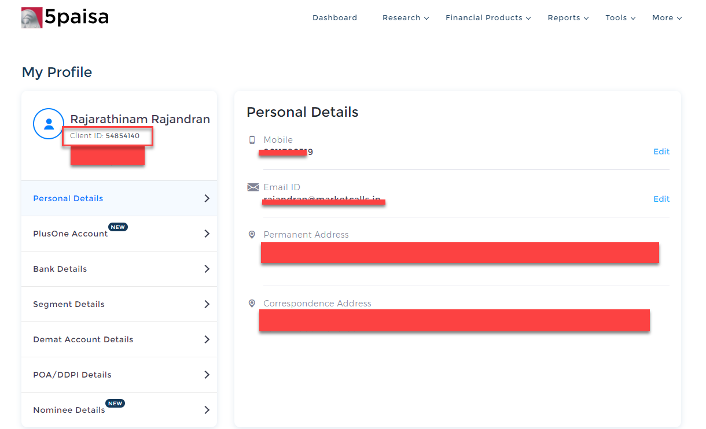Click the Email ID envelope icon

253,187
